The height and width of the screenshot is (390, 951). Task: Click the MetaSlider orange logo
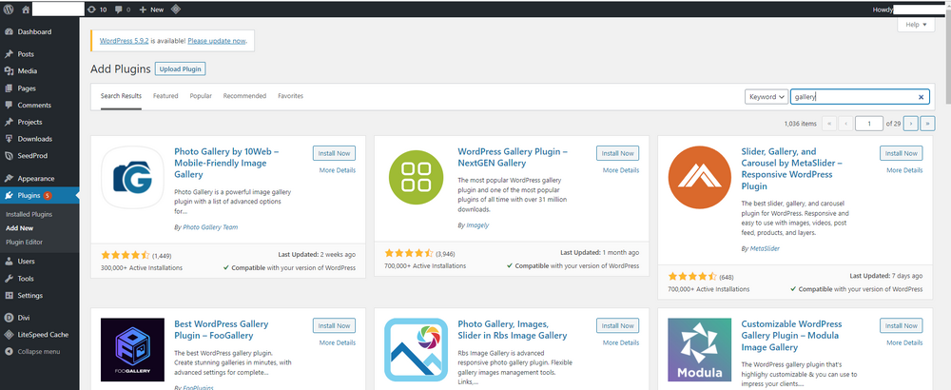699,177
